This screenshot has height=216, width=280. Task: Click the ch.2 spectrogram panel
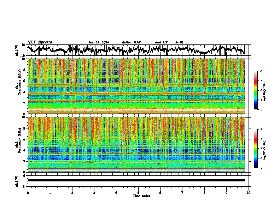pos(136,145)
